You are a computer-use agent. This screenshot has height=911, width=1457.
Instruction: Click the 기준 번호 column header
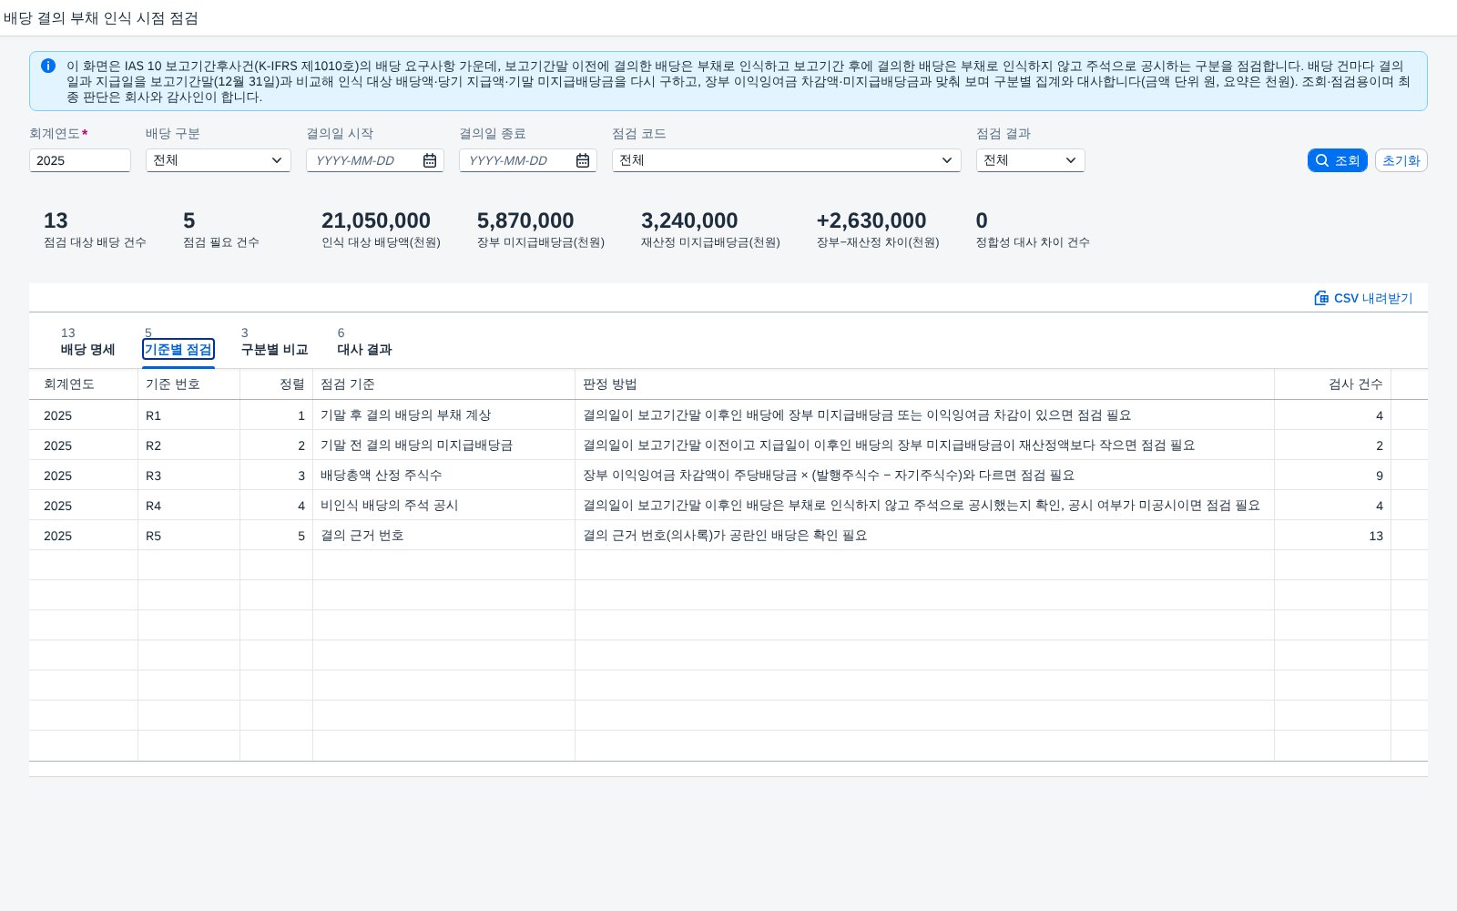[x=189, y=384]
